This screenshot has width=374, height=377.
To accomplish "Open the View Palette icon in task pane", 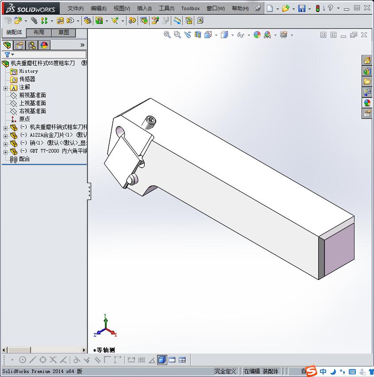I will pyautogui.click(x=367, y=92).
